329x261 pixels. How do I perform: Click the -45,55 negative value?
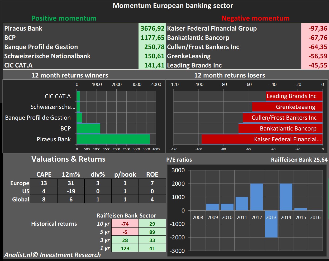pos(315,65)
